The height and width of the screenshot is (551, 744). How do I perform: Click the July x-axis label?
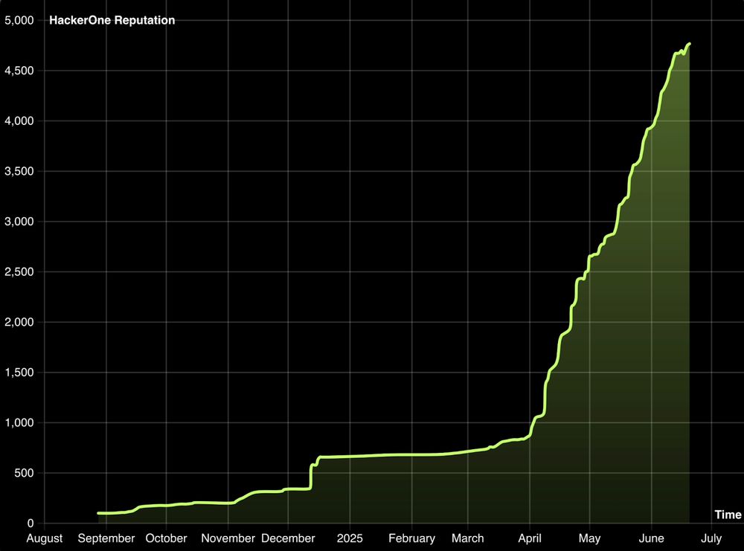coord(711,538)
